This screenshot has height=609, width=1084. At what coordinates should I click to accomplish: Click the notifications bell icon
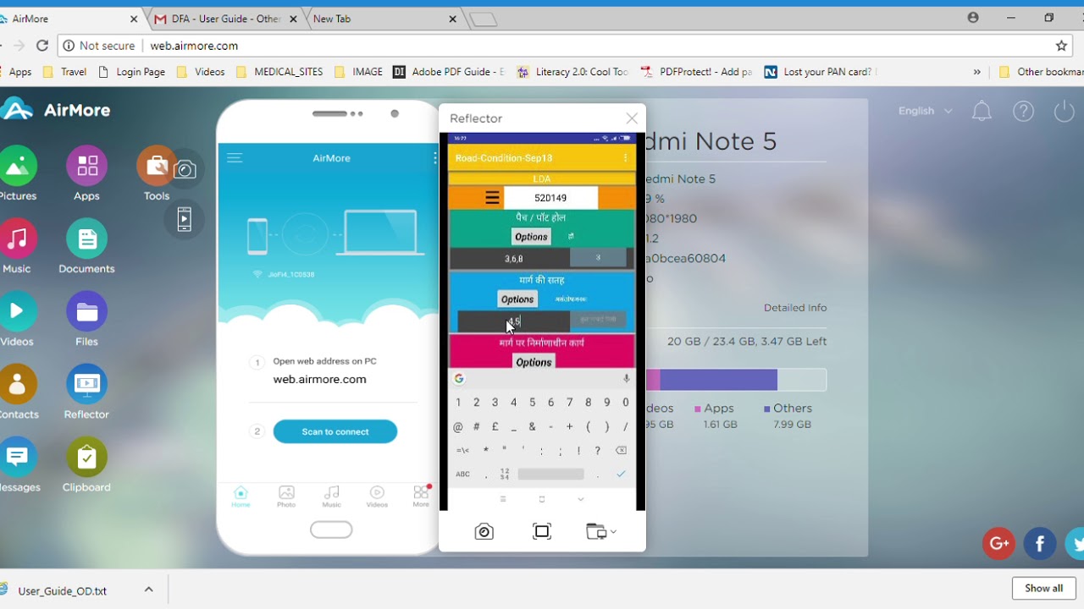[982, 111]
